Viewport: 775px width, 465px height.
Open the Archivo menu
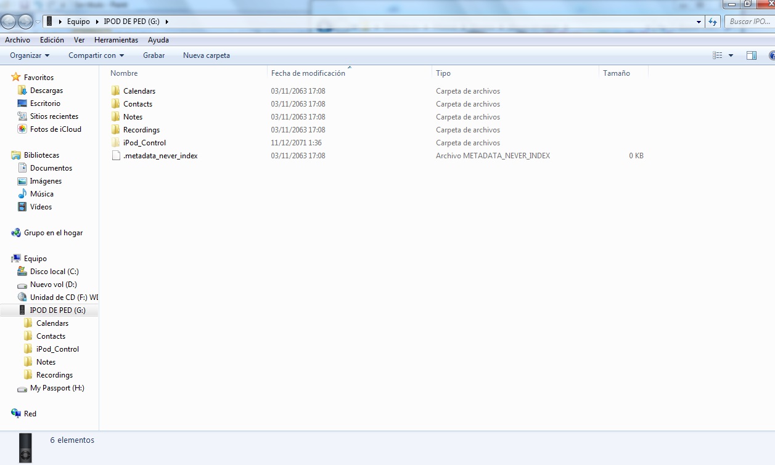coord(17,40)
